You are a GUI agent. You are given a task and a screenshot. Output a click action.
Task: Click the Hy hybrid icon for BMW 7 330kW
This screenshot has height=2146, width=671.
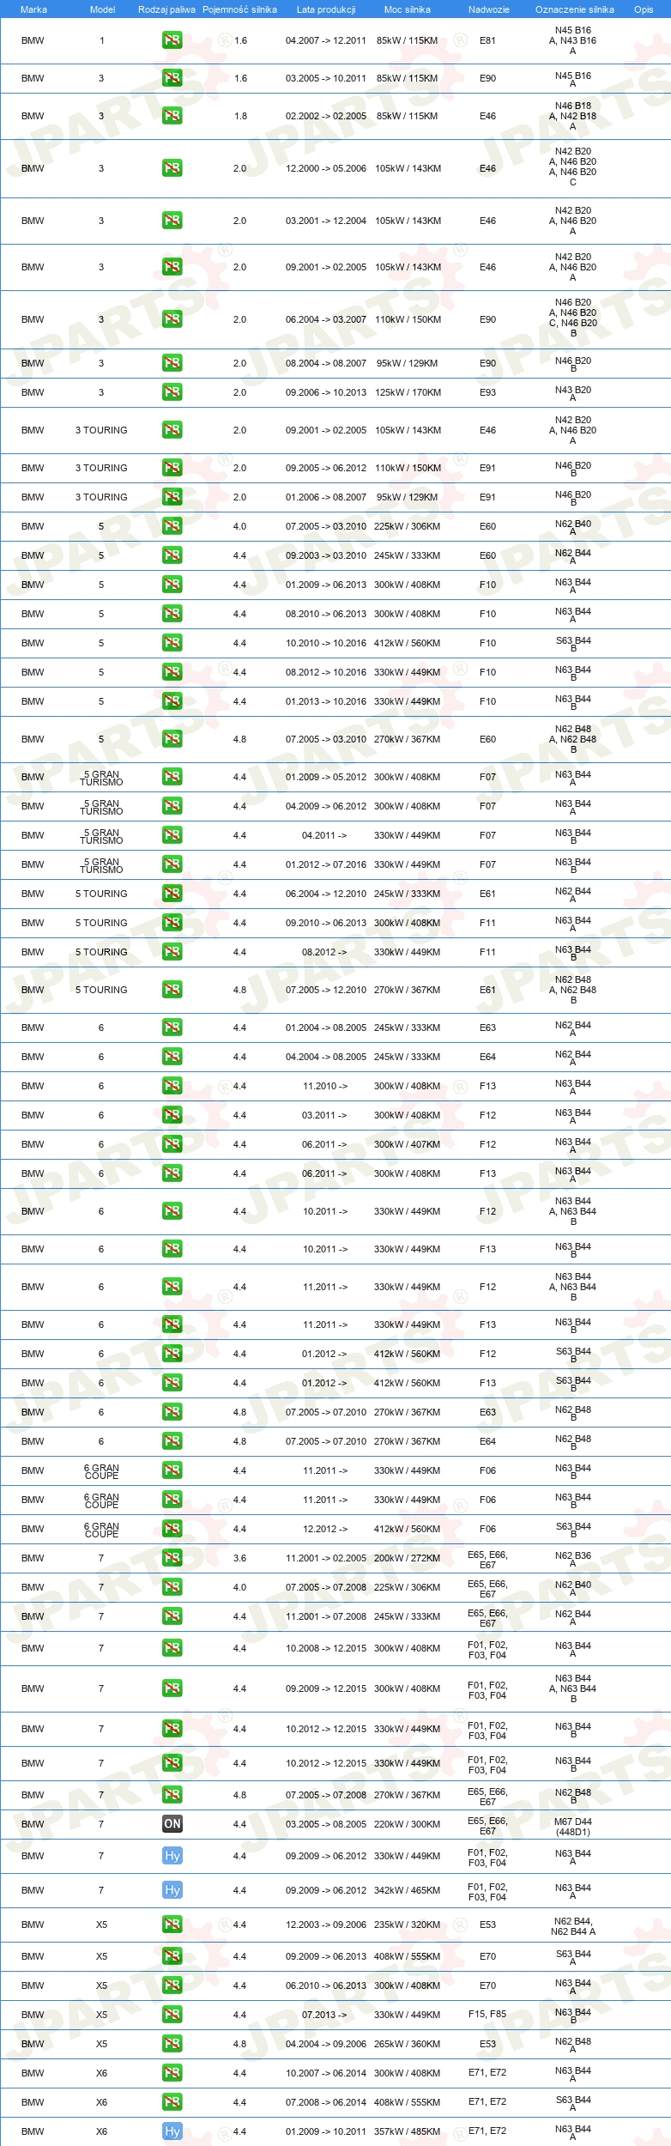[x=172, y=1856]
